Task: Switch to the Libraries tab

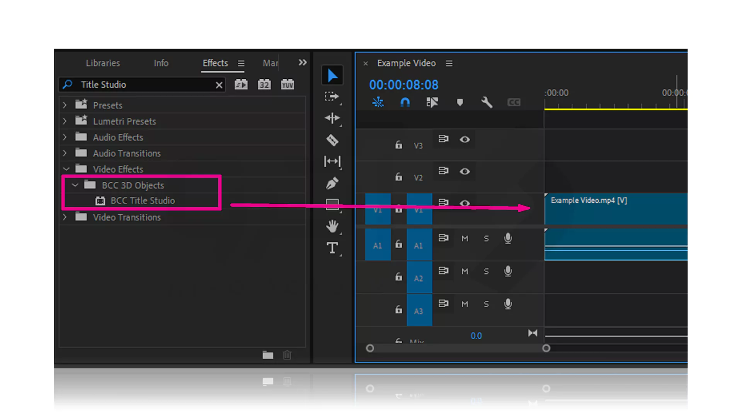Action: tap(103, 63)
